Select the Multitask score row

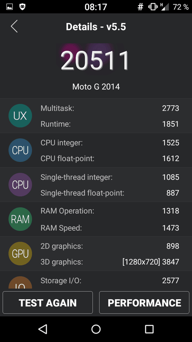click(110, 108)
